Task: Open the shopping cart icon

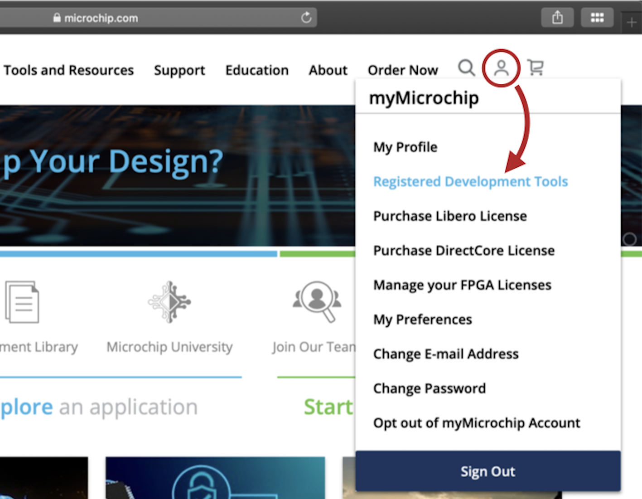Action: pyautogui.click(x=536, y=68)
